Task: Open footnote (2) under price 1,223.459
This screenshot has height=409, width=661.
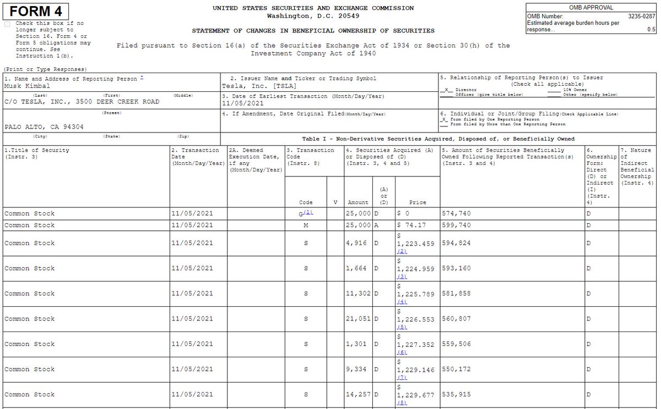Action: [402, 251]
